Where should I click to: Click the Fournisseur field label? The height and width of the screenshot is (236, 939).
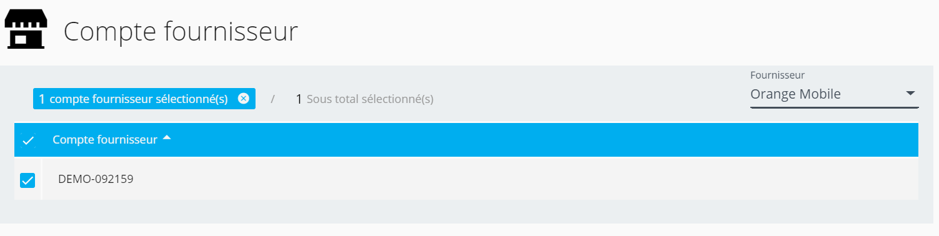[x=777, y=75]
